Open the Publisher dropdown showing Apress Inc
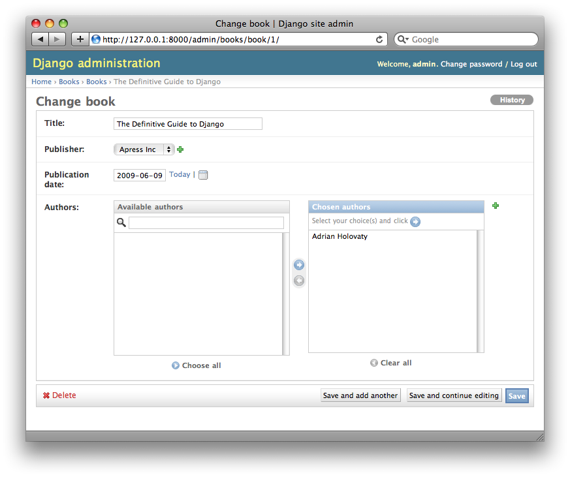This screenshot has width=570, height=477. 144,149
